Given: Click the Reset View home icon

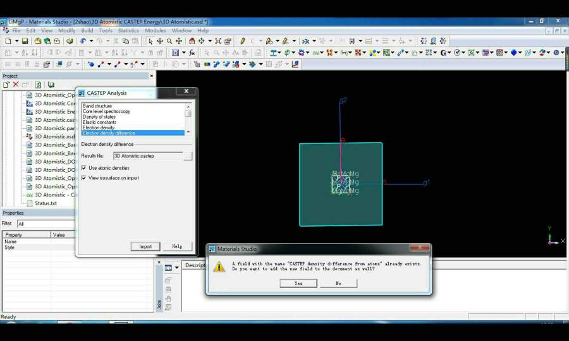Looking at the screenshot, I should tap(192, 41).
